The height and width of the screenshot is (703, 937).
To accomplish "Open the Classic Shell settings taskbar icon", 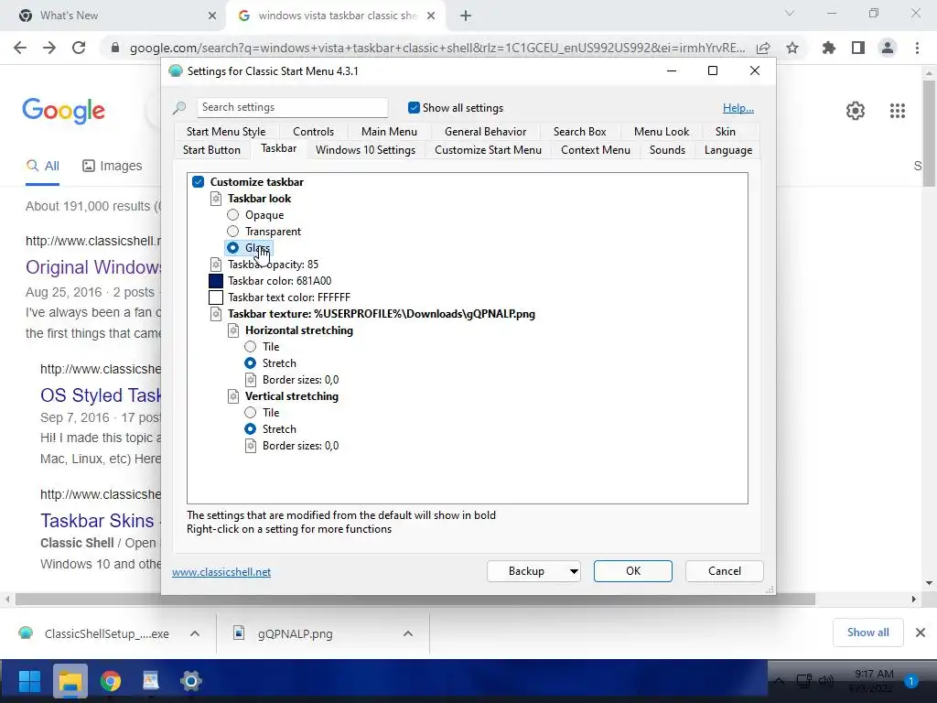I will click(x=191, y=681).
